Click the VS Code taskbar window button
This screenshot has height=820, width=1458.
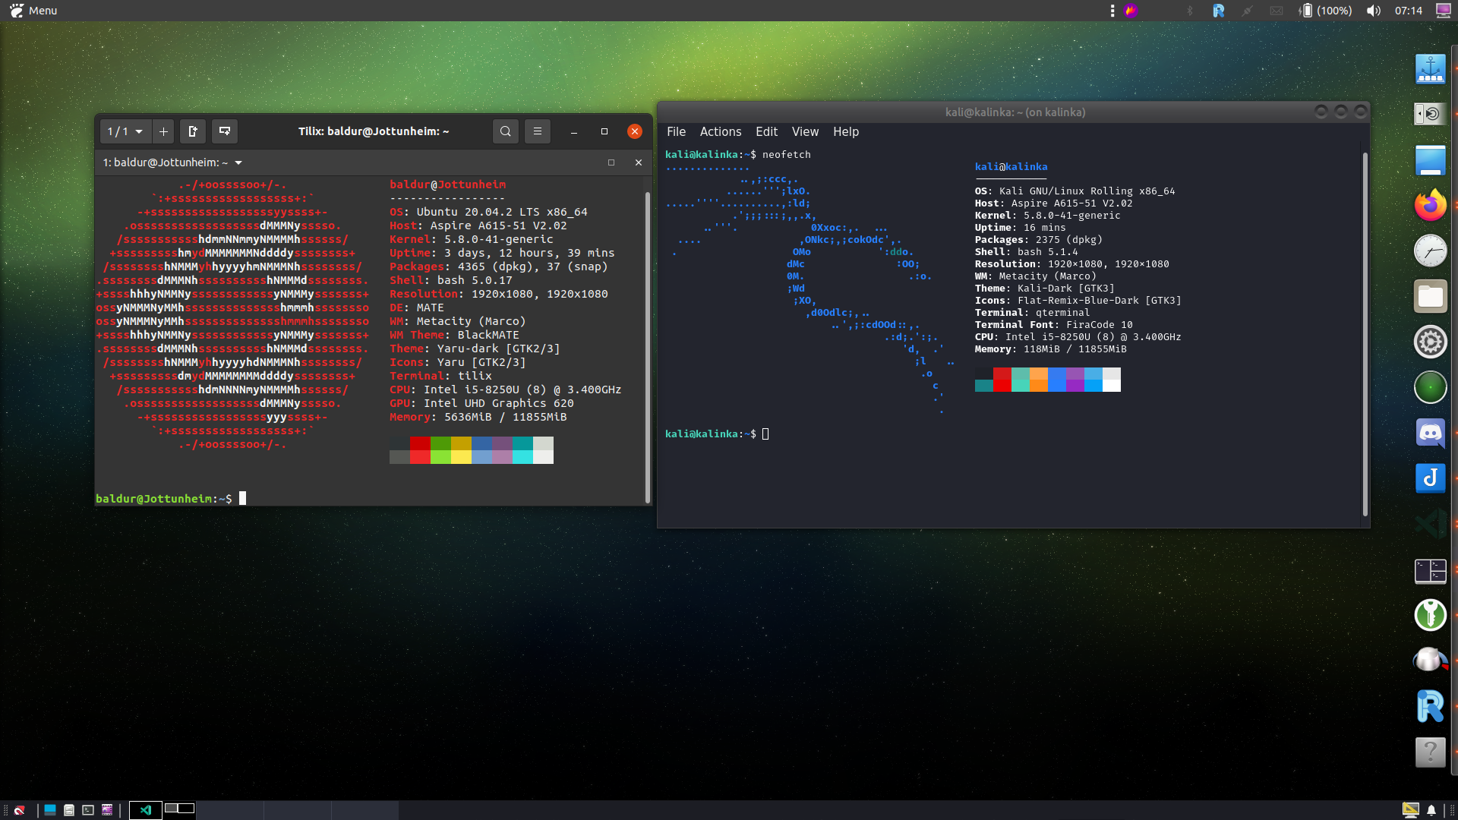point(146,810)
